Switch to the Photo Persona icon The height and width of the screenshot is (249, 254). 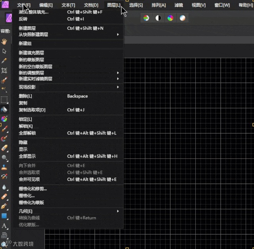click(9, 18)
